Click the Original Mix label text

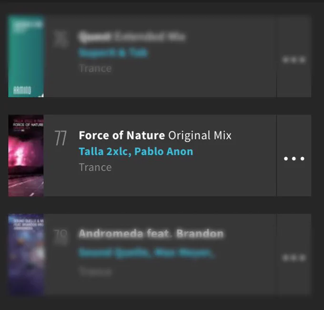(200, 136)
